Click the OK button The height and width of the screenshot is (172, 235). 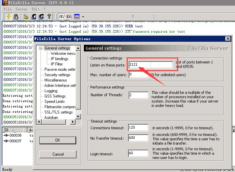click(58, 140)
